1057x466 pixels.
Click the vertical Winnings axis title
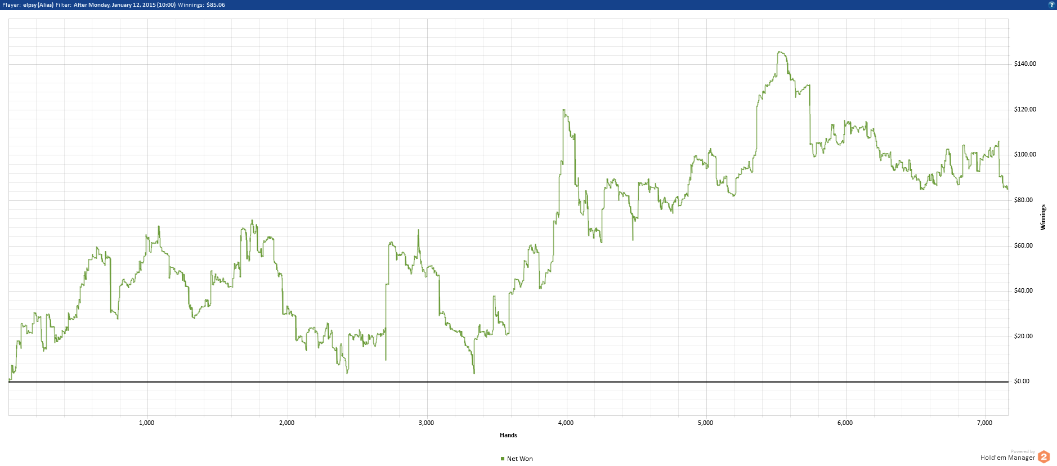[1043, 217]
